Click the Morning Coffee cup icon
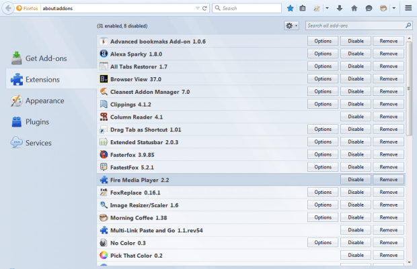Image resolution: width=417 pixels, height=269 pixels. tap(104, 217)
